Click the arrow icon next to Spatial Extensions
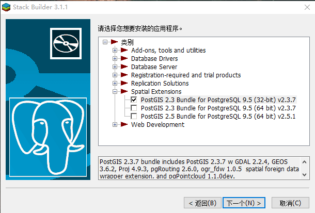 click(124, 91)
